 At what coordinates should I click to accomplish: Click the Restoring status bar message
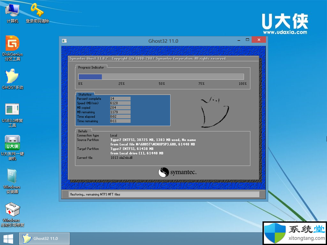(95, 194)
